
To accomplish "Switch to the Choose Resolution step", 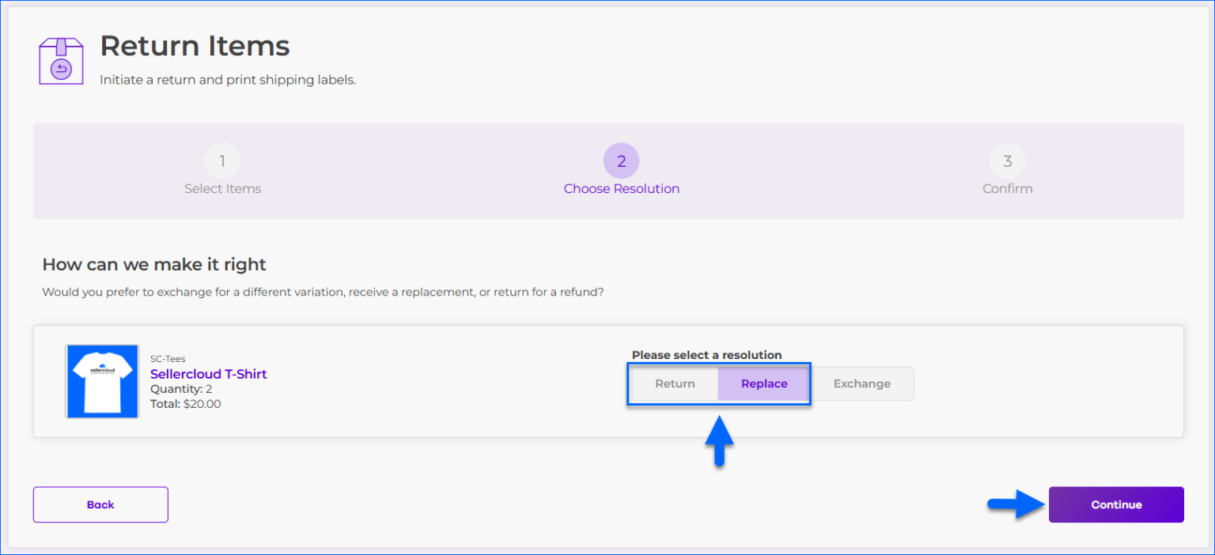I will pyautogui.click(x=621, y=188).
